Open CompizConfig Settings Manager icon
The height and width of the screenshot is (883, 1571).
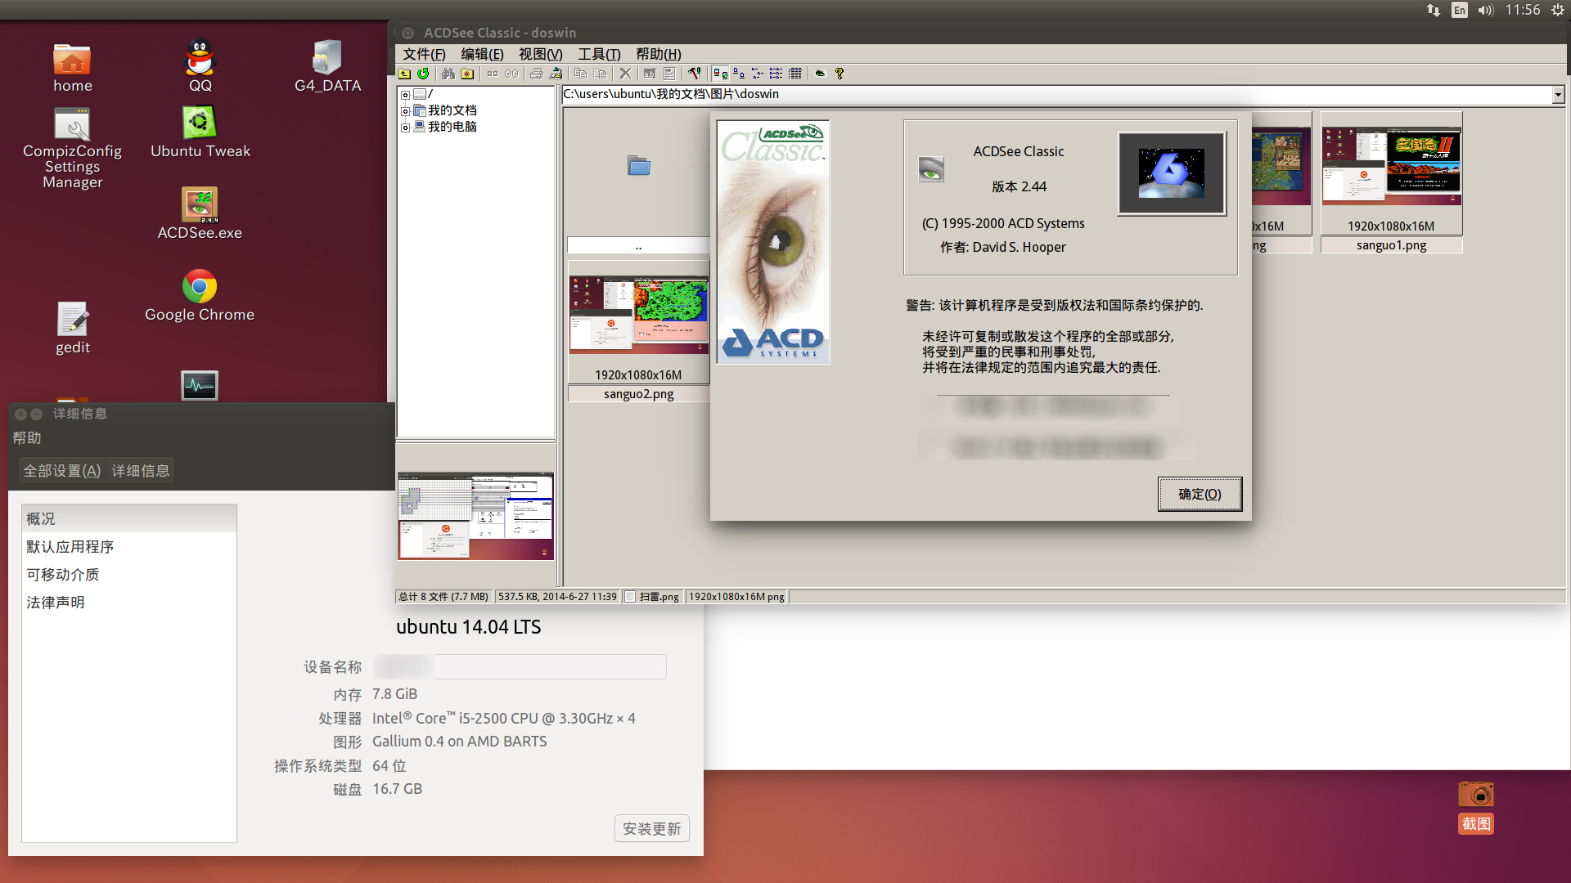click(72, 147)
